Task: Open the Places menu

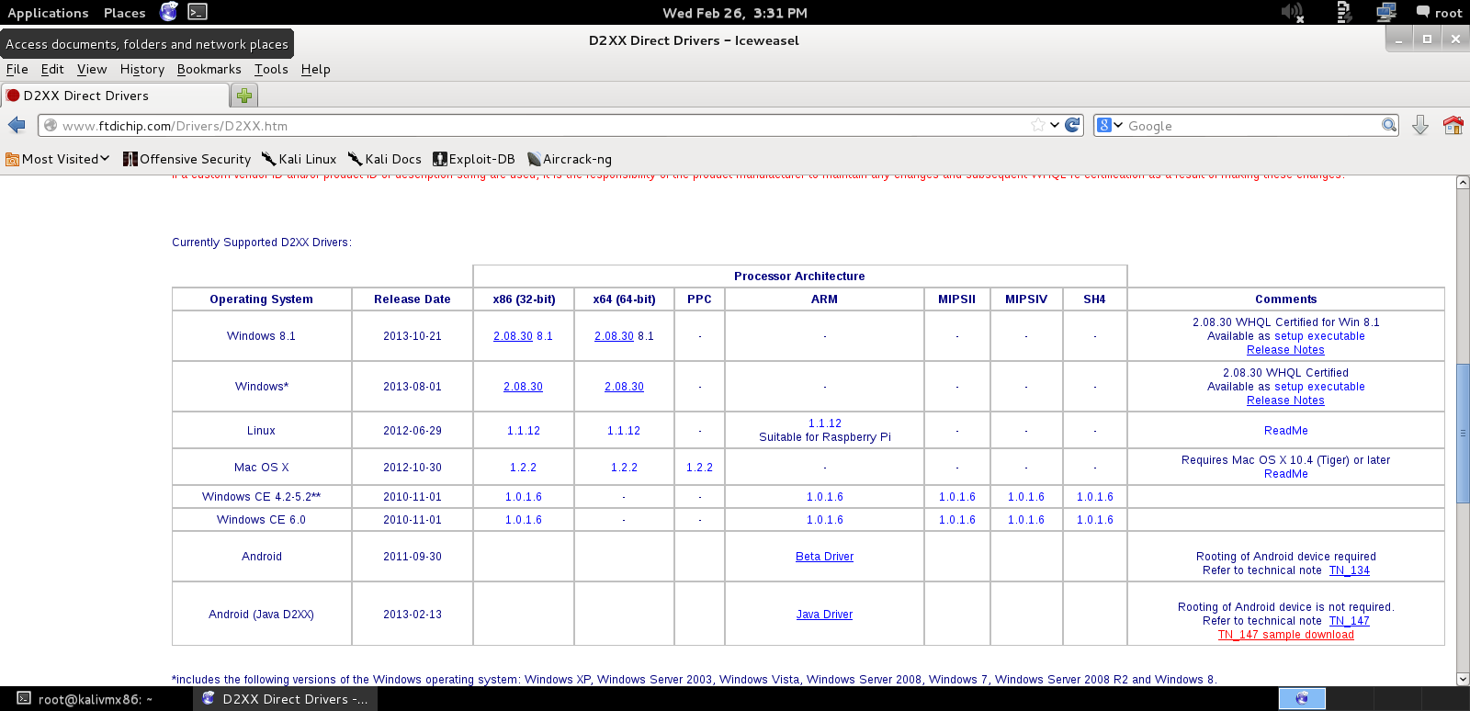Action: click(x=124, y=13)
